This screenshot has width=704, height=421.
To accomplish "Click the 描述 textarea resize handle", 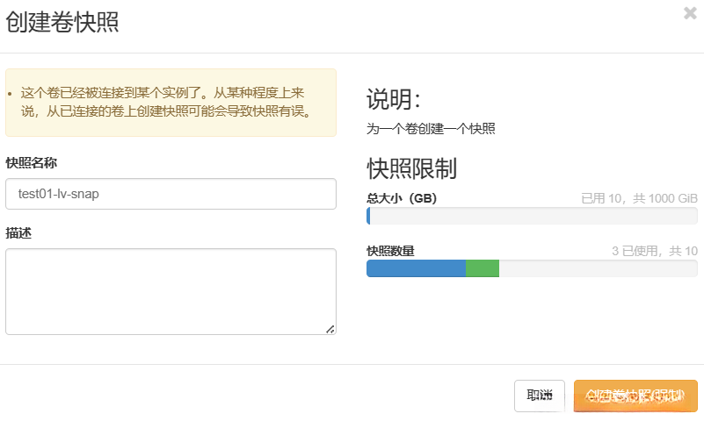I will 330,329.
